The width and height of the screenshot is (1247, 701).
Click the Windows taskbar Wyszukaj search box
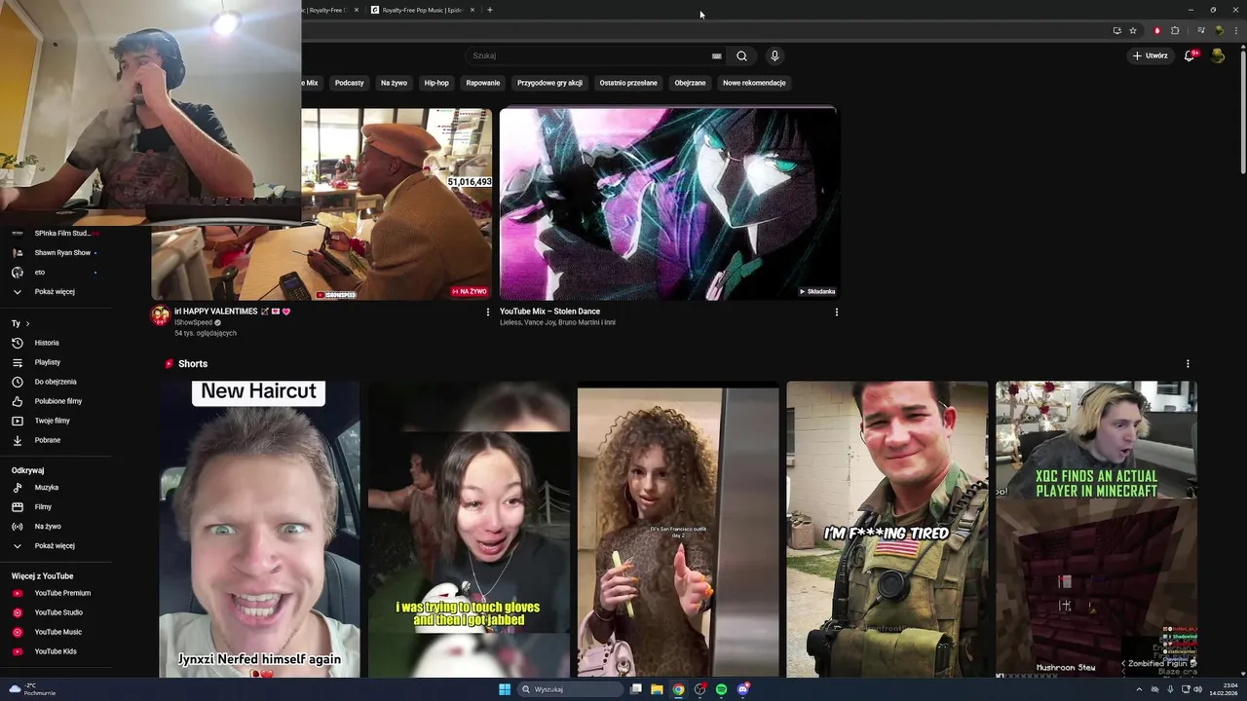pos(570,689)
